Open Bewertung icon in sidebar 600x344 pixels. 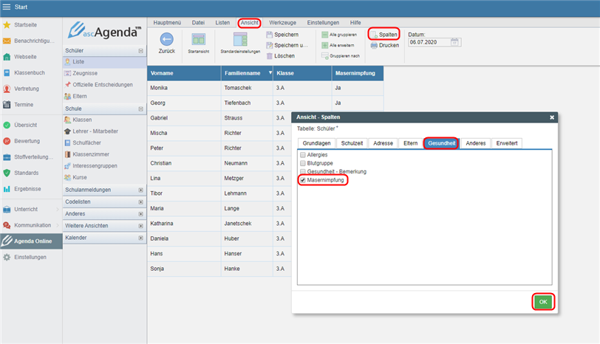click(7, 141)
